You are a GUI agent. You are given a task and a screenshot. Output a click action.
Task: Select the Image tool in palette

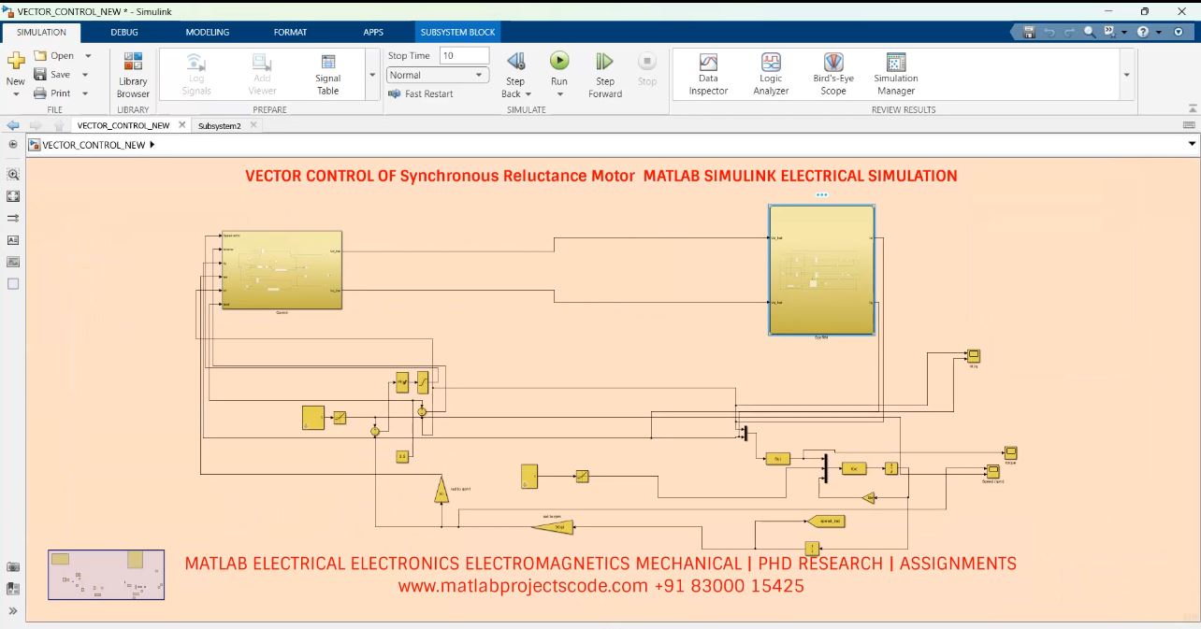tap(13, 262)
